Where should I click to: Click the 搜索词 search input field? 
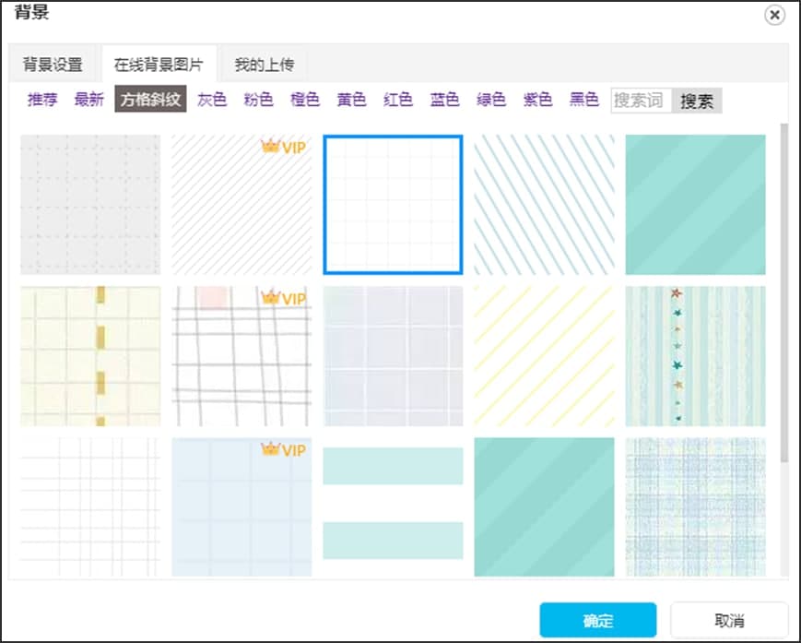point(640,101)
